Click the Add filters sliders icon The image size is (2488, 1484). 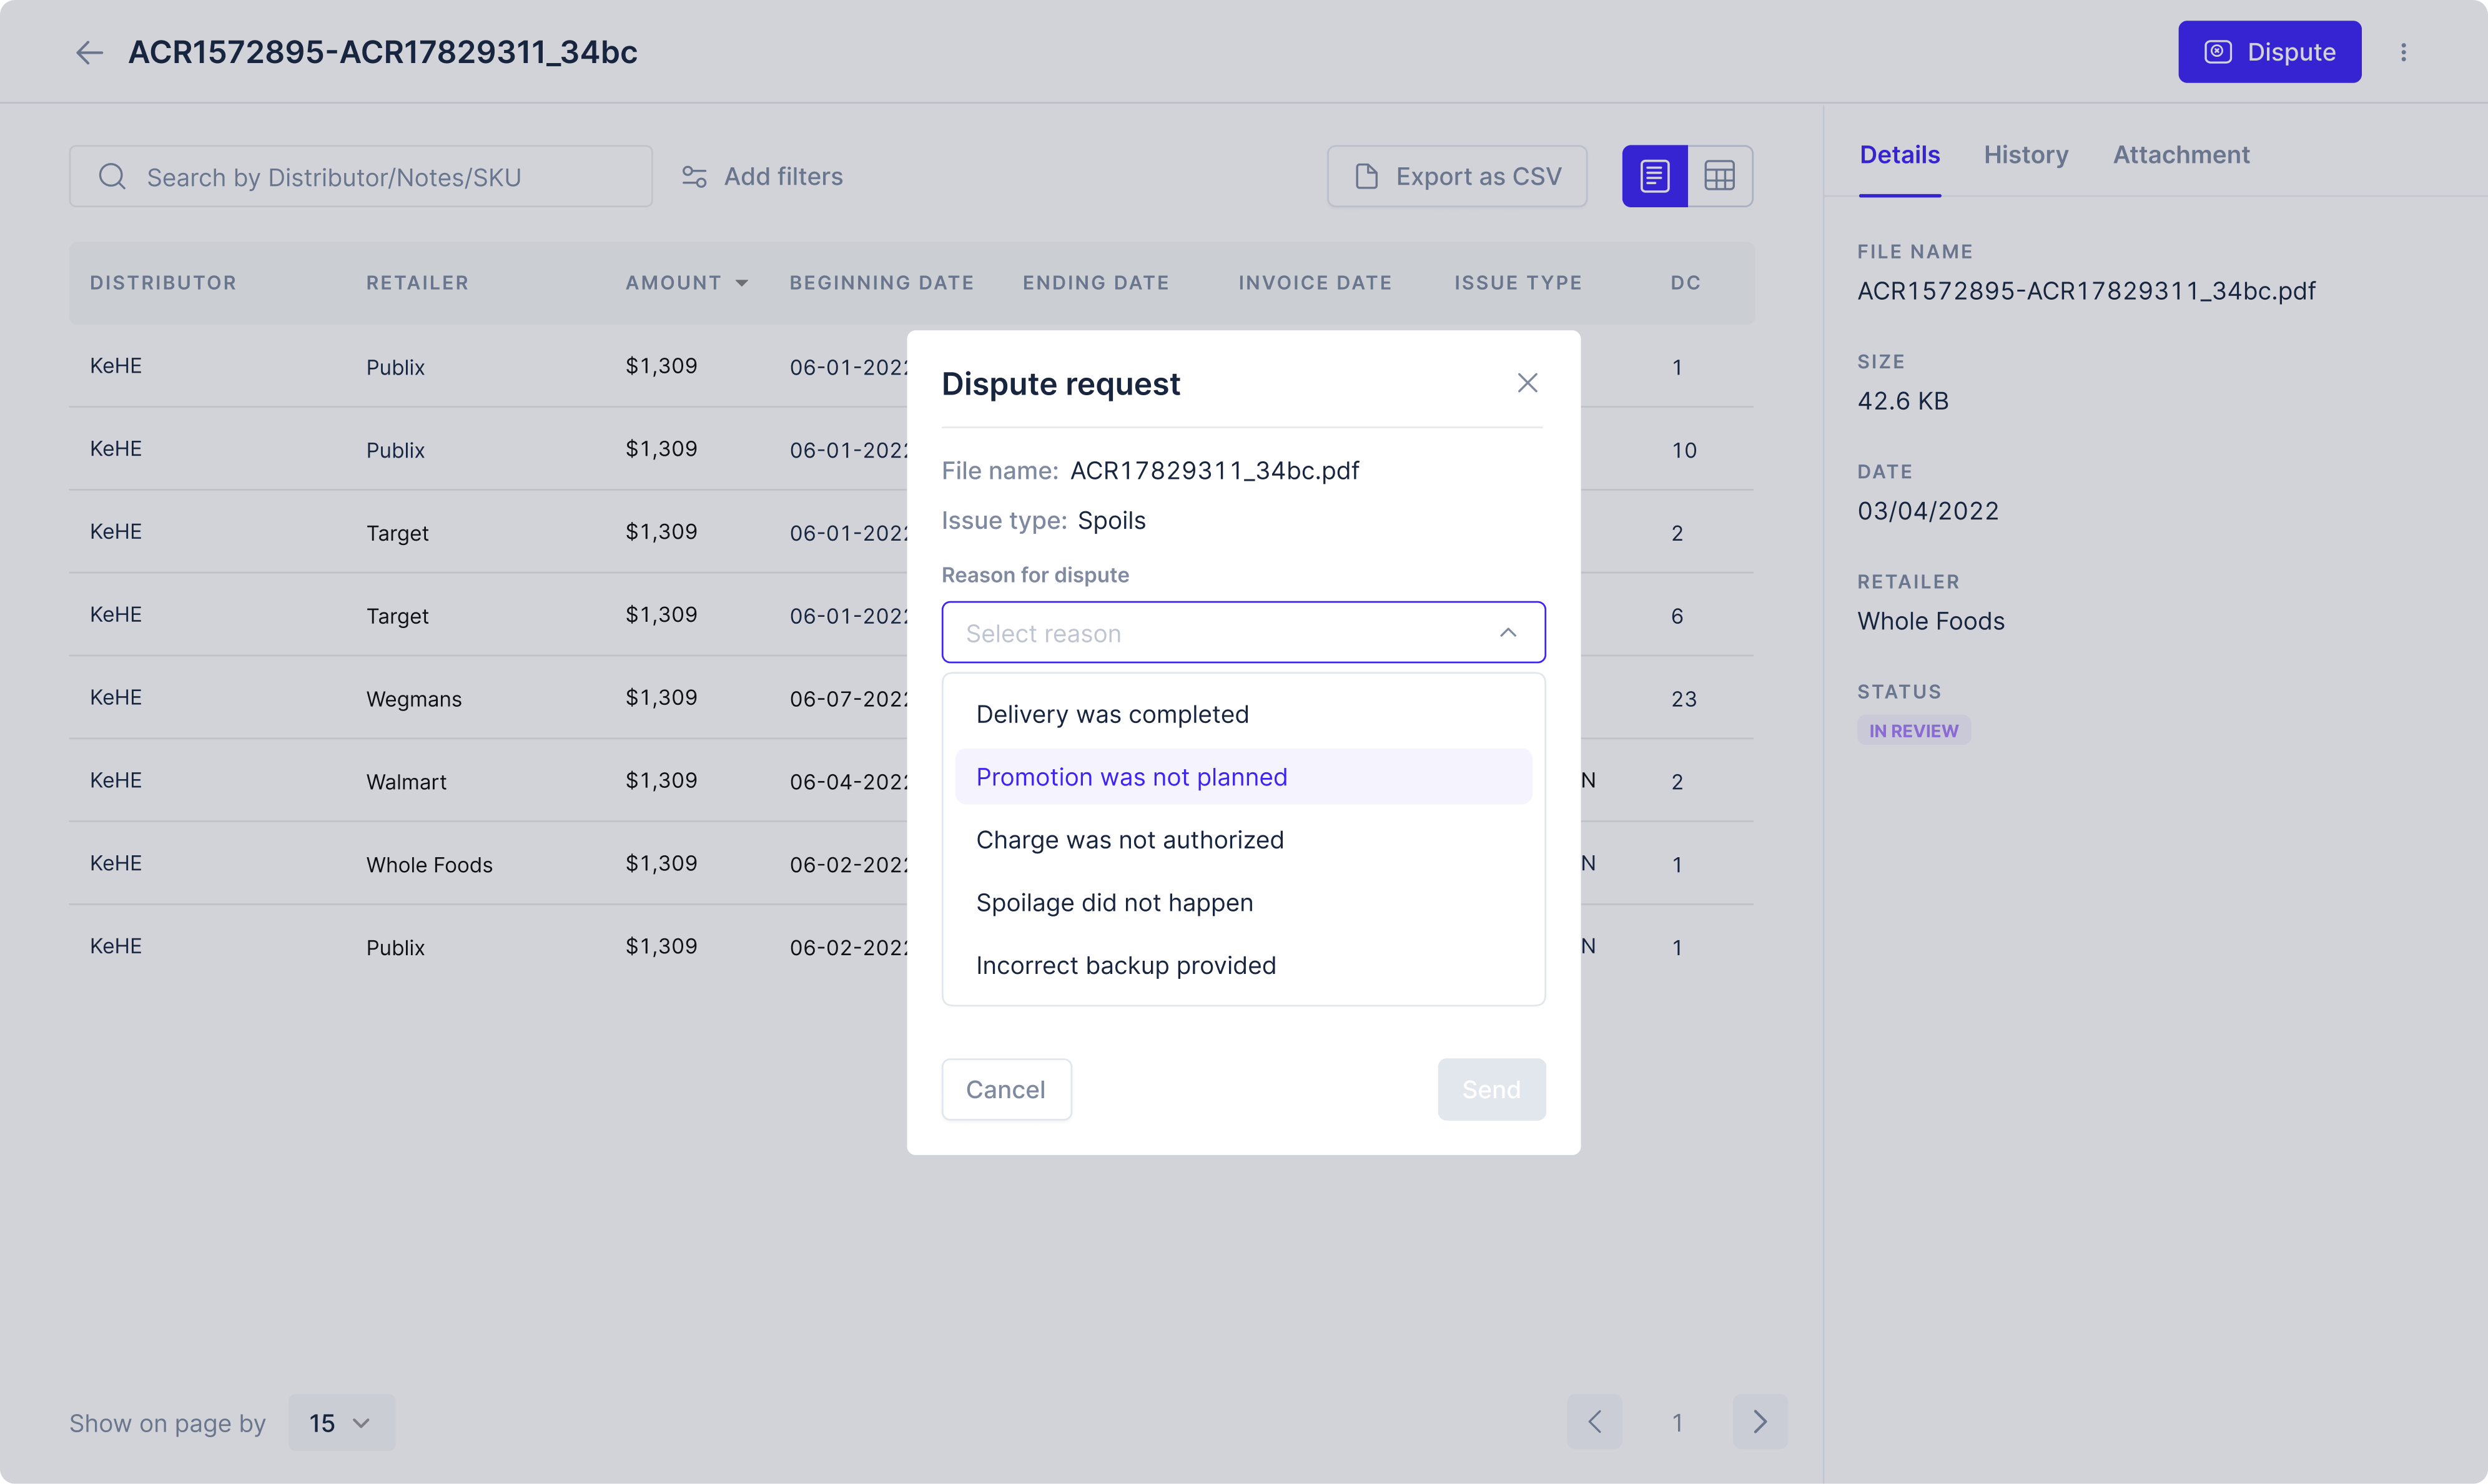(694, 177)
